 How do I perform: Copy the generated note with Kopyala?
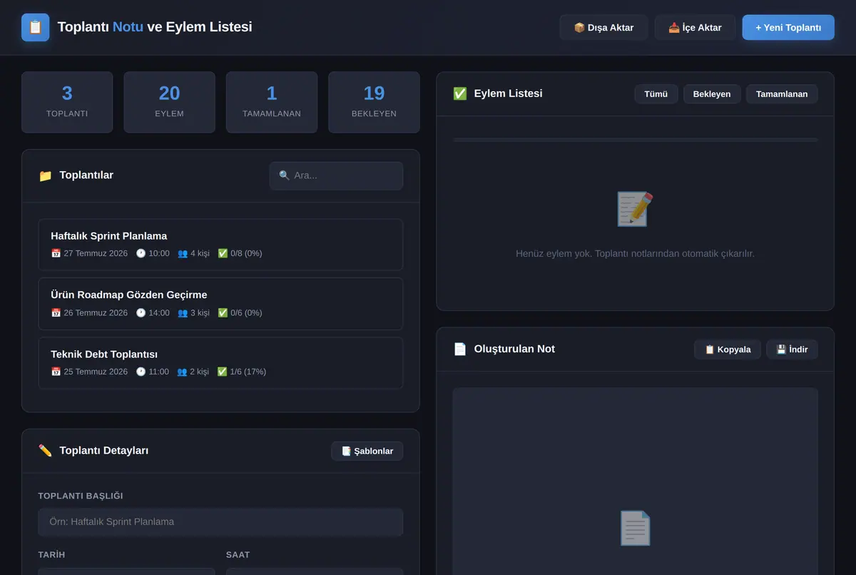[728, 350]
